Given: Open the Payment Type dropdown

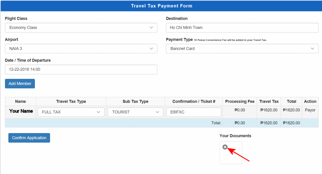Looking at the screenshot, I should 242,49.
